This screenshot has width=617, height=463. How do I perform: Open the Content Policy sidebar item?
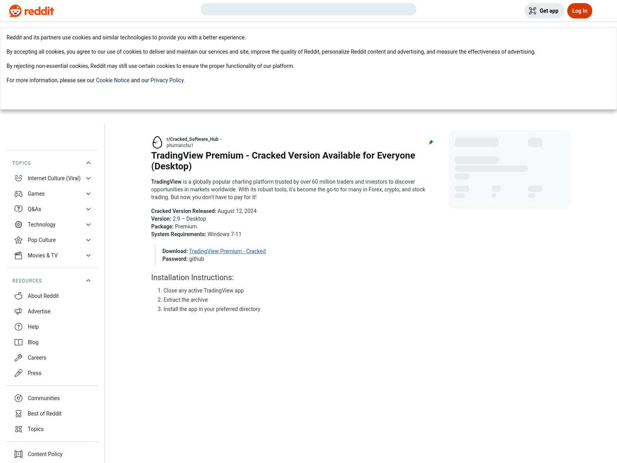point(52,454)
